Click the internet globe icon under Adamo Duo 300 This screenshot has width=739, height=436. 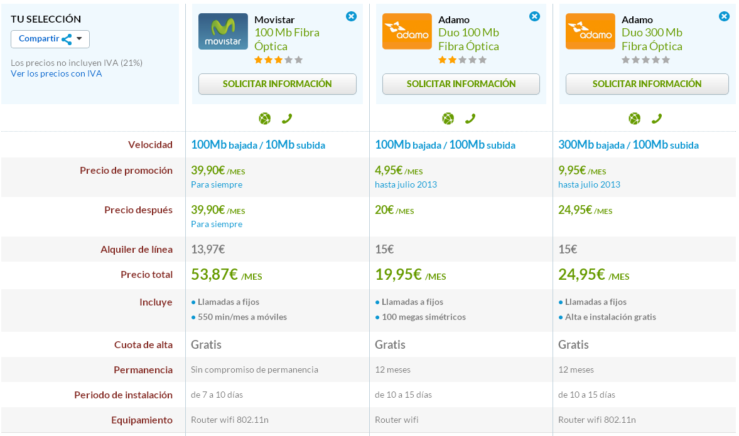pos(634,119)
